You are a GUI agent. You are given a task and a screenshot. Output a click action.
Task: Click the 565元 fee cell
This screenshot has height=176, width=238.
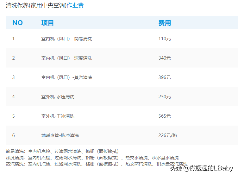click(x=165, y=116)
